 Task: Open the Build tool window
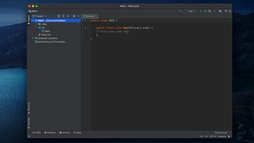[x=77, y=133]
